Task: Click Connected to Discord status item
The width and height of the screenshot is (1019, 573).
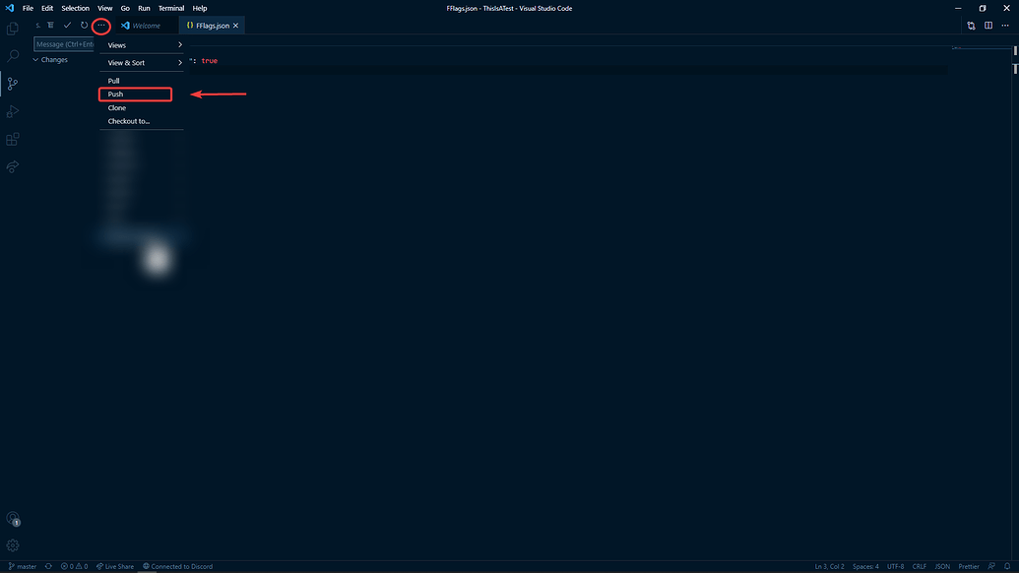Action: point(177,566)
